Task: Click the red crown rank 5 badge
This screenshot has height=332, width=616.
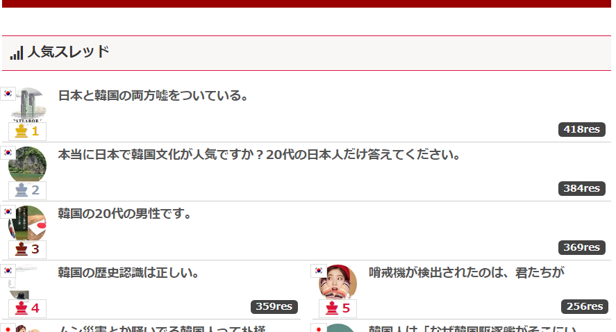Action: coord(338,308)
